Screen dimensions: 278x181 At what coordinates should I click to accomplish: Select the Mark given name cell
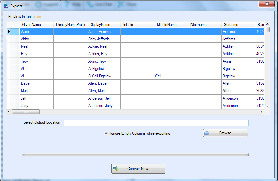click(37, 91)
